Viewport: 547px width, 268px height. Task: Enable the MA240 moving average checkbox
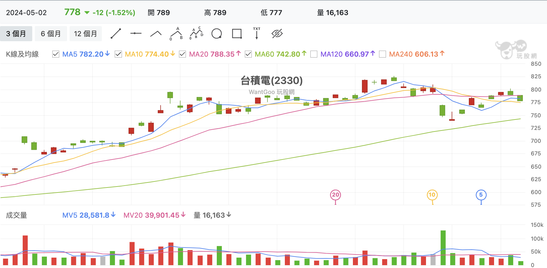pyautogui.click(x=383, y=54)
